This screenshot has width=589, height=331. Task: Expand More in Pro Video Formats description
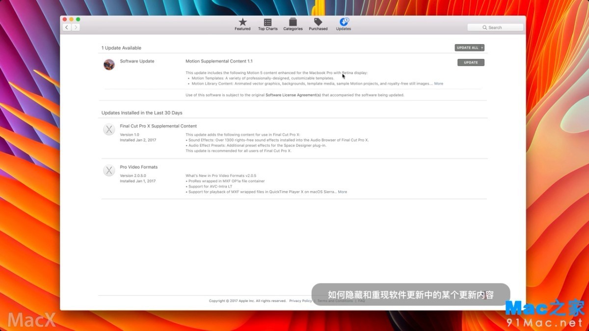[x=343, y=192]
